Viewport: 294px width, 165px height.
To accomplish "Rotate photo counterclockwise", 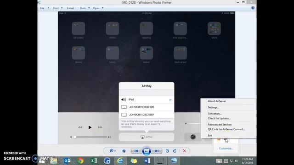I will 167,151.
